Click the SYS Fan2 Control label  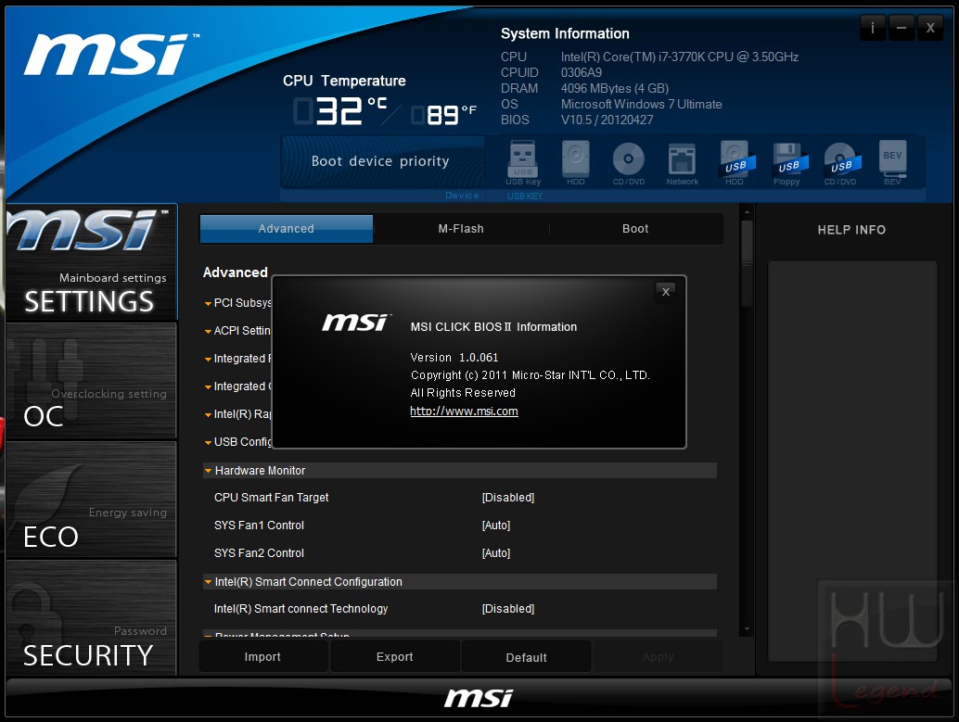[x=260, y=553]
